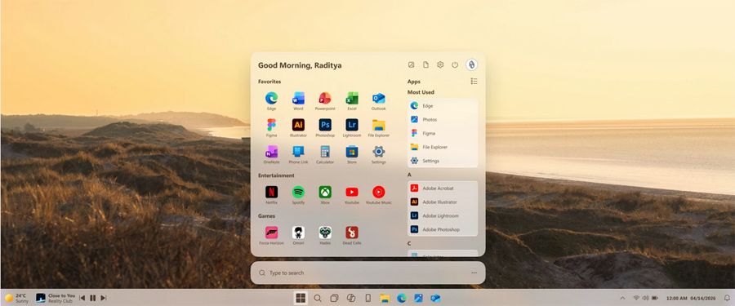The image size is (735, 306).
Task: Open the Phone Link icon on taskbar
Action: [x=368, y=298]
